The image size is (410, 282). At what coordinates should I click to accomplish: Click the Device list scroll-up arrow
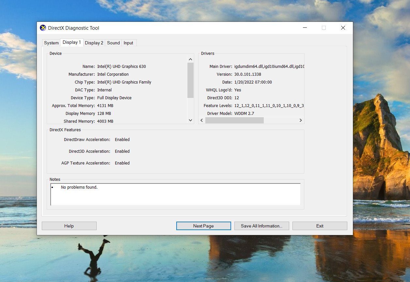pos(191,59)
